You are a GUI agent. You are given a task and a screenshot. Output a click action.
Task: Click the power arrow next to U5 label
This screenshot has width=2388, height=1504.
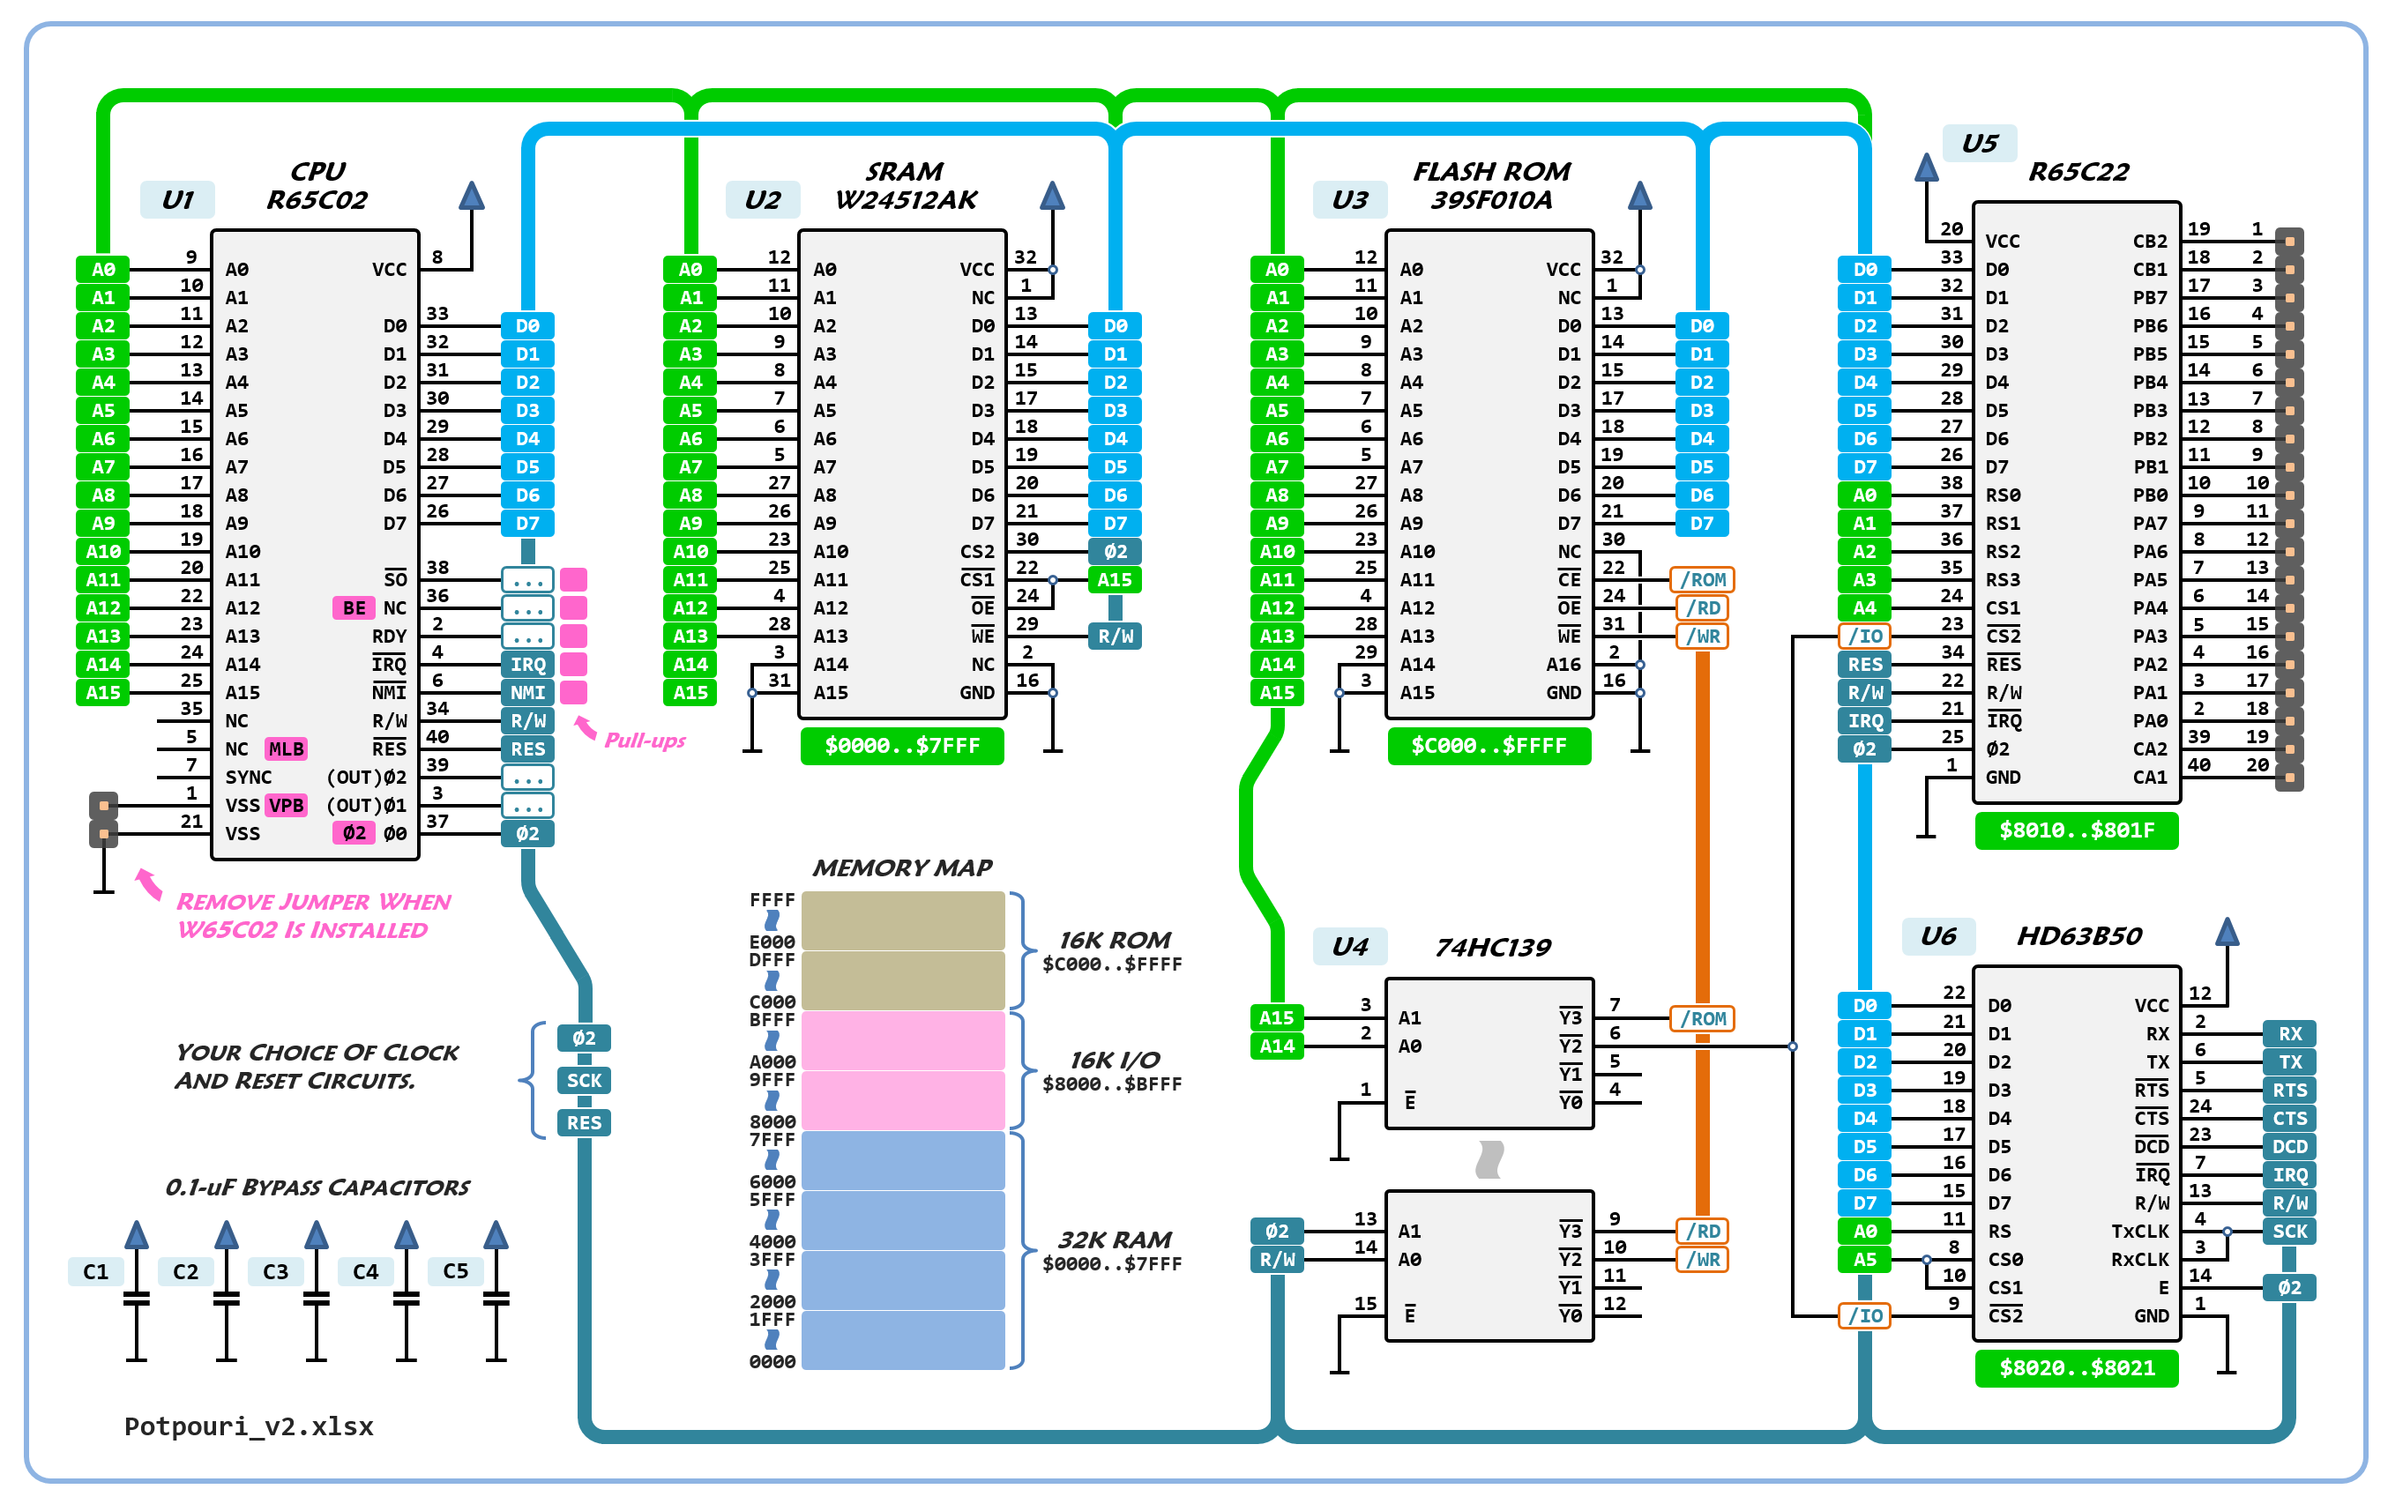tap(1926, 168)
